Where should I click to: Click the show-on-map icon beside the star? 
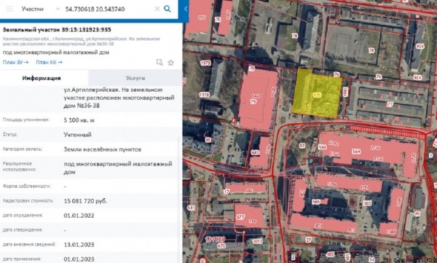point(160,63)
